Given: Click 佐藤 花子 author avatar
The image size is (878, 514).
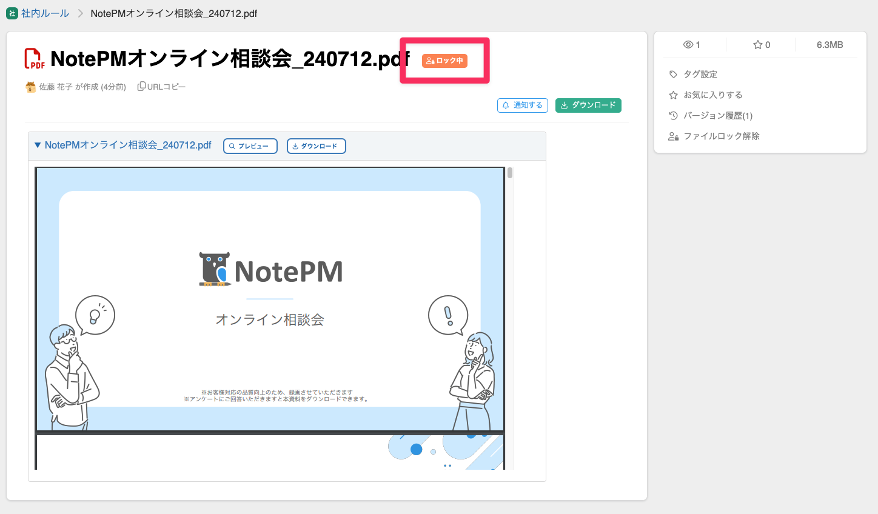Looking at the screenshot, I should coord(30,87).
